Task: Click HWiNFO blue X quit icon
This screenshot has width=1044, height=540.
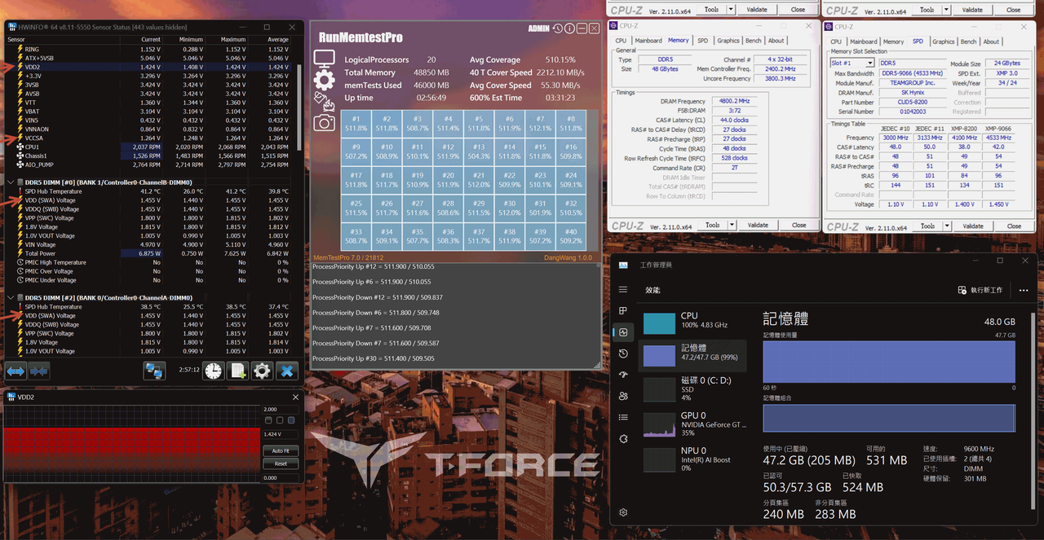Action: point(286,371)
